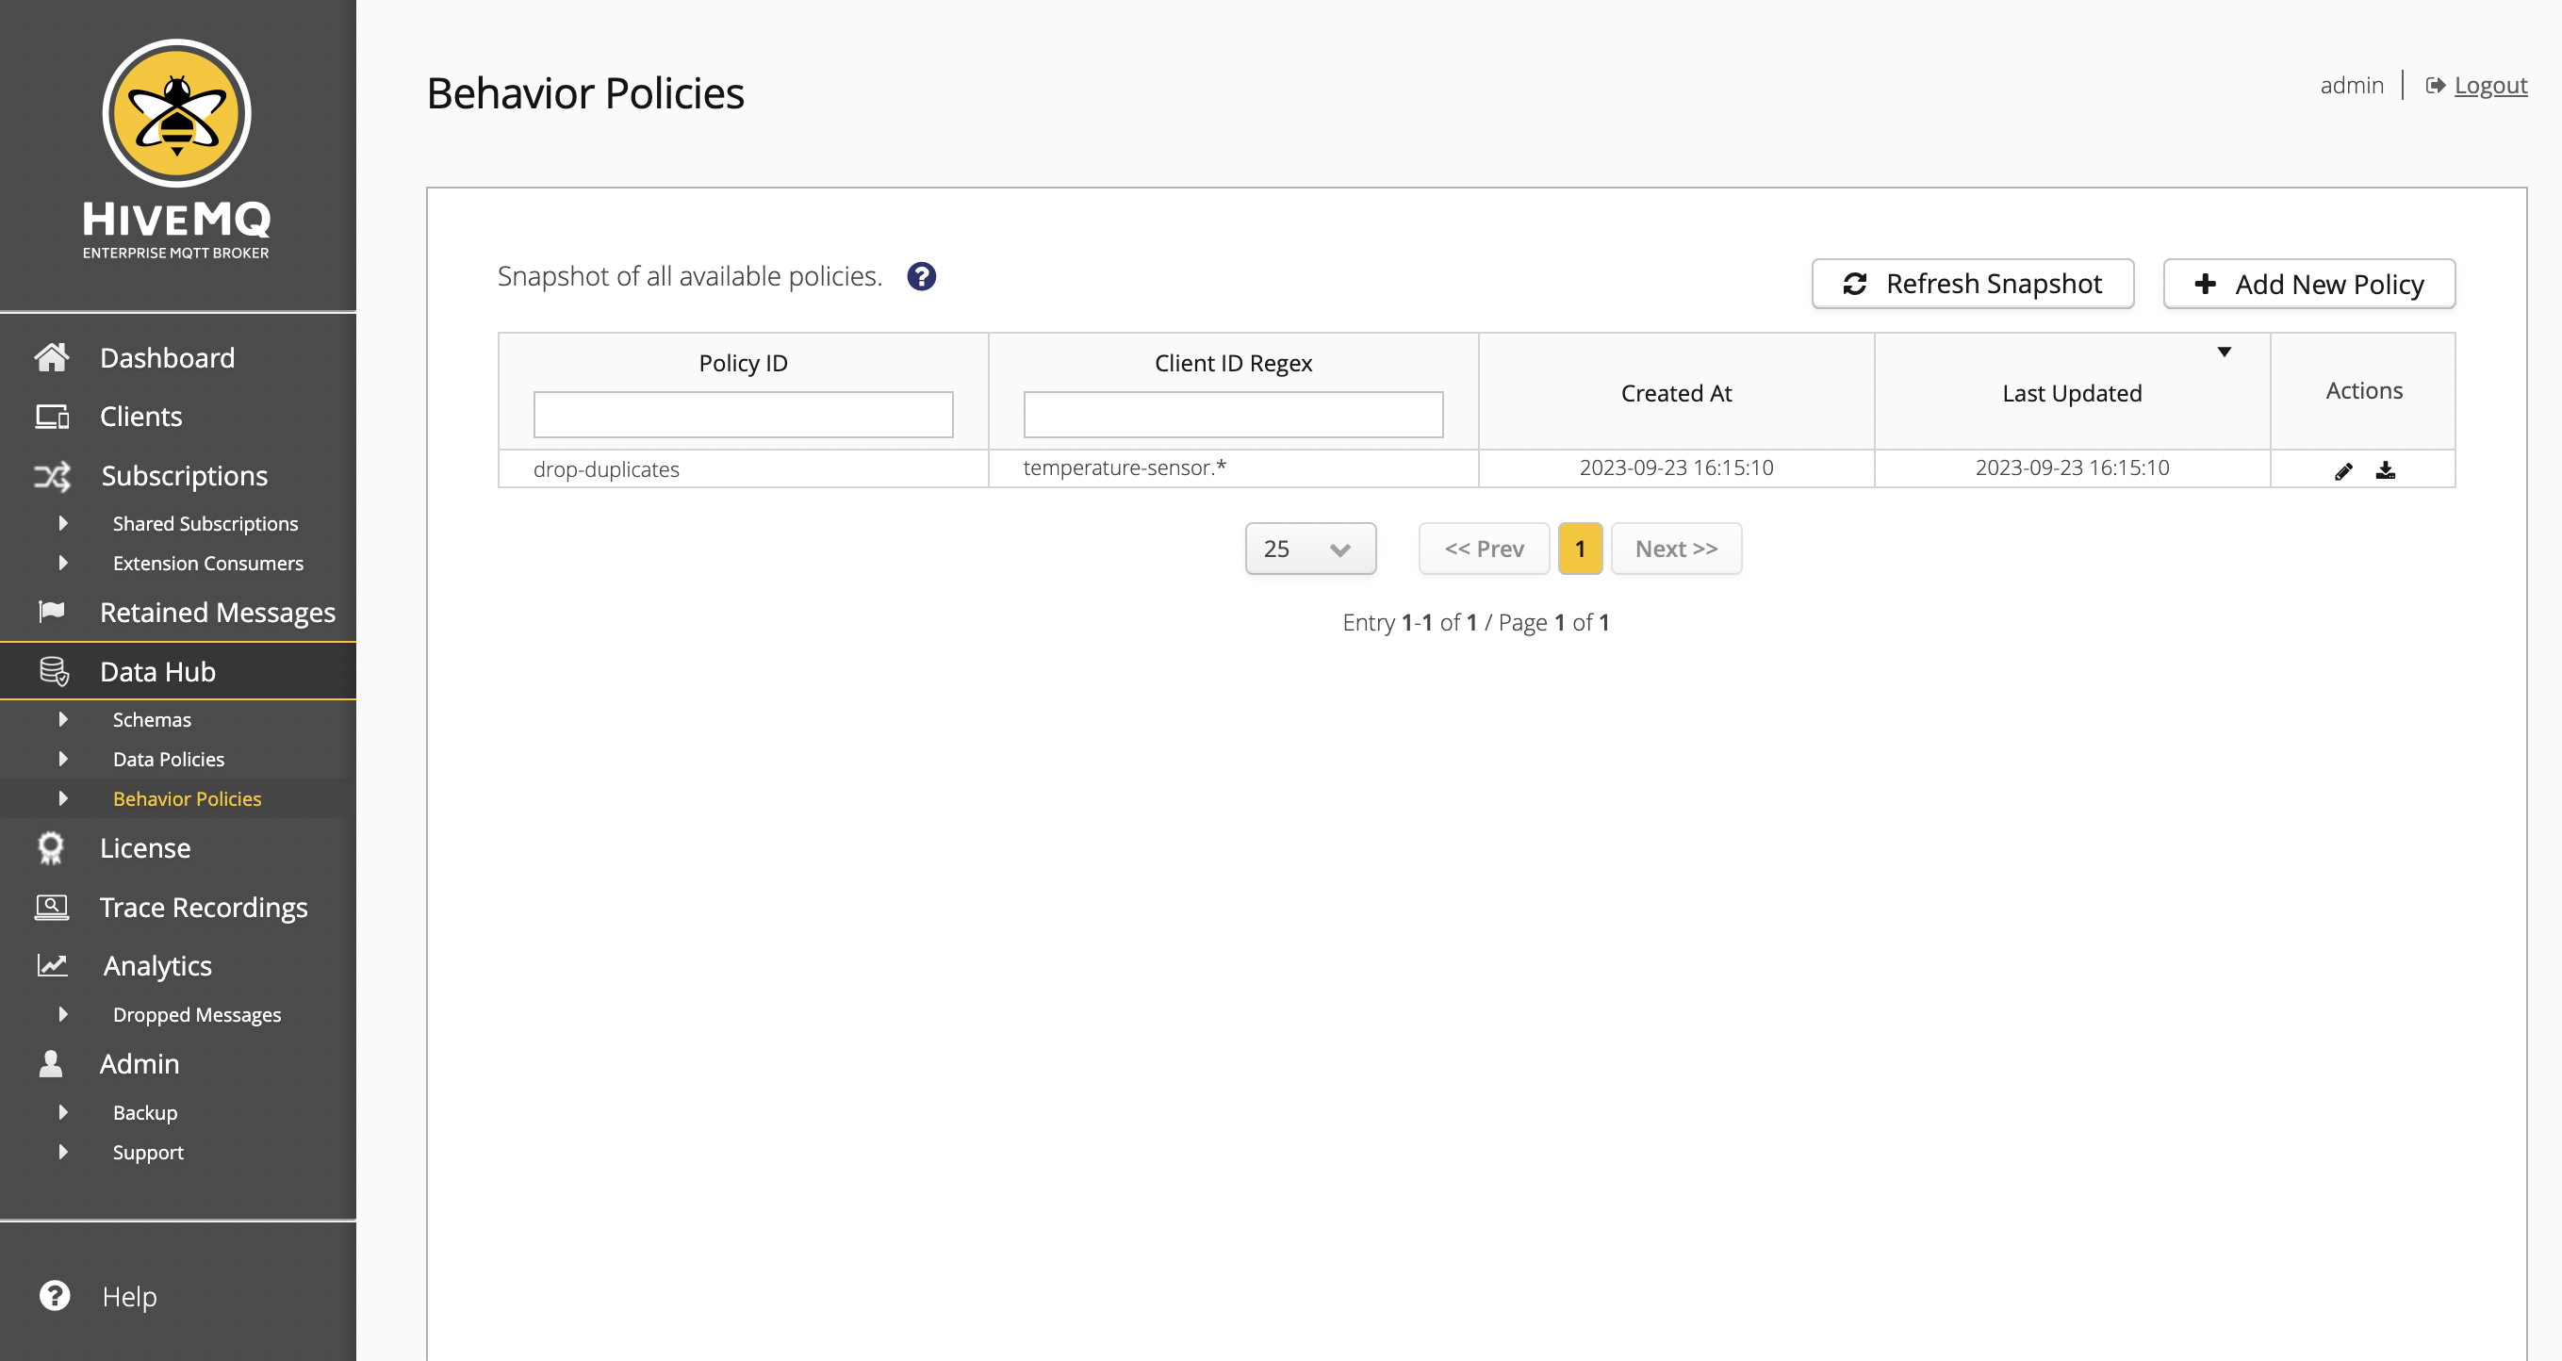Click the Last Updated sort arrow
Screen dimensions: 2562x1361
point(2223,351)
